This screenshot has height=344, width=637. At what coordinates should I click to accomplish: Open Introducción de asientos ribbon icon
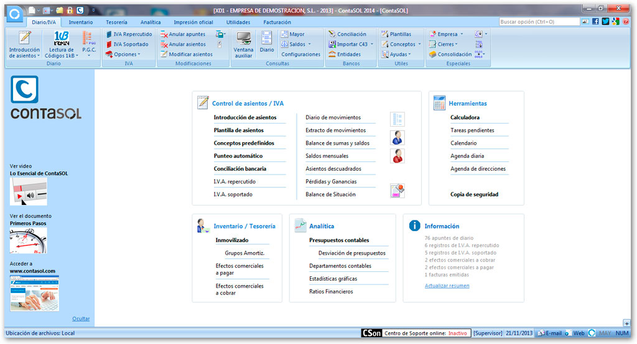[x=24, y=38]
